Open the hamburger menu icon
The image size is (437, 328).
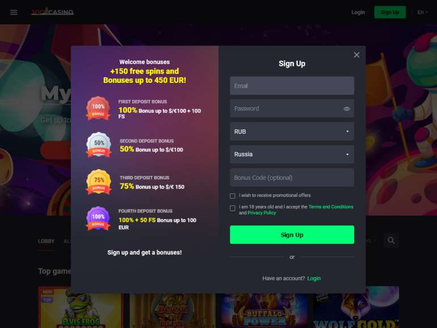(x=14, y=12)
